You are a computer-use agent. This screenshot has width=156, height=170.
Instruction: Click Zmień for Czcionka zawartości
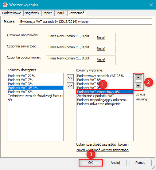[x=101, y=49]
